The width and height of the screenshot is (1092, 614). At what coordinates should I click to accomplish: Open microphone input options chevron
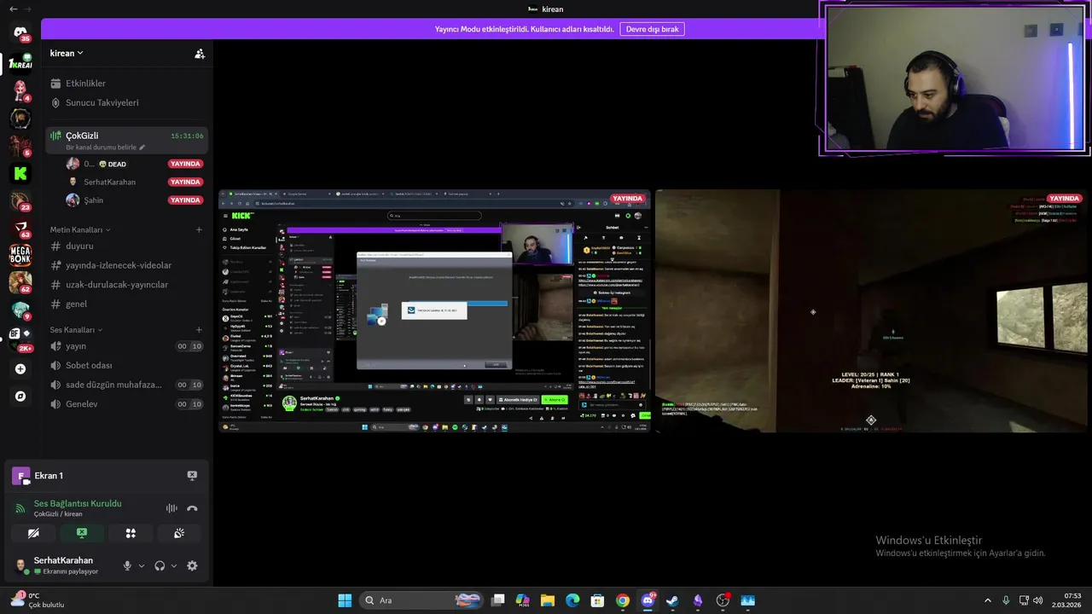[x=142, y=566]
